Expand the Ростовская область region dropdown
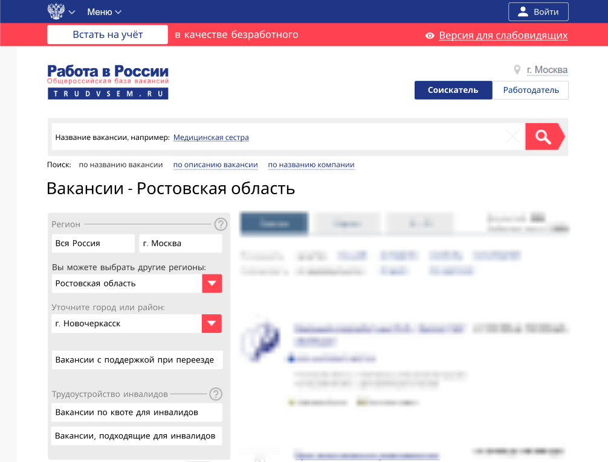608x462 pixels. (212, 283)
